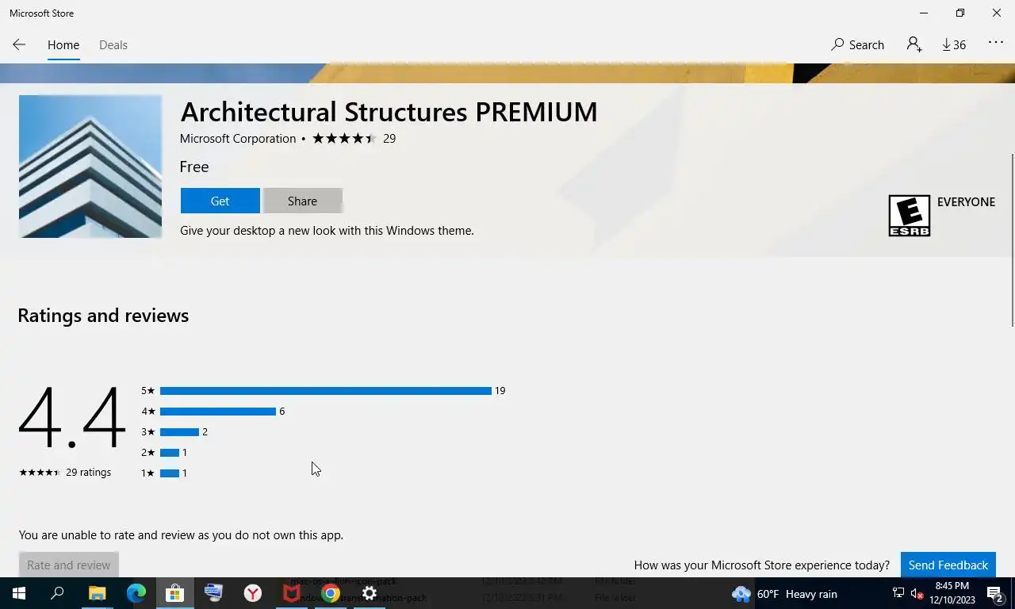Screen dimensions: 1015x609
Task: Click the Rate and review button
Action: (69, 565)
